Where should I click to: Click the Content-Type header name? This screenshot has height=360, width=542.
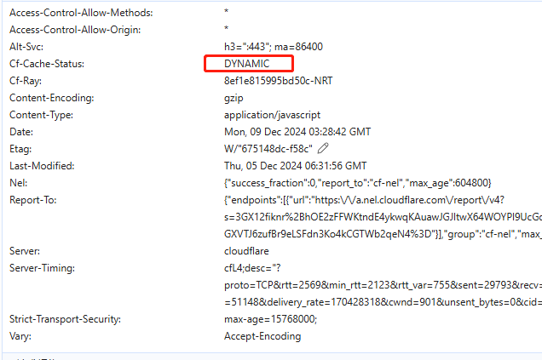41,115
